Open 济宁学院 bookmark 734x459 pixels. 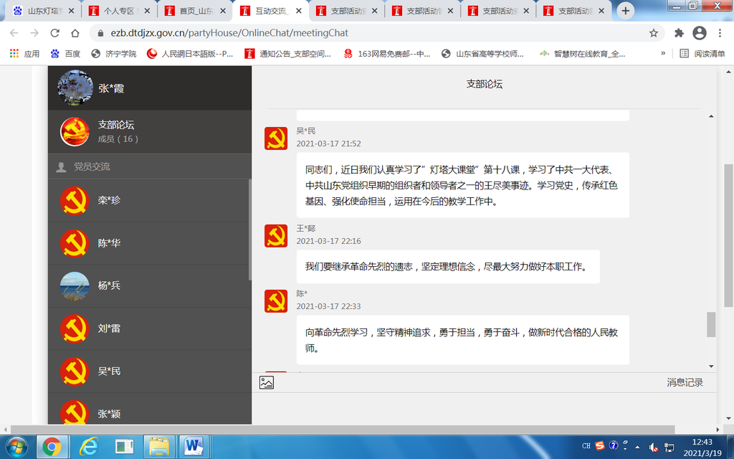click(x=114, y=54)
